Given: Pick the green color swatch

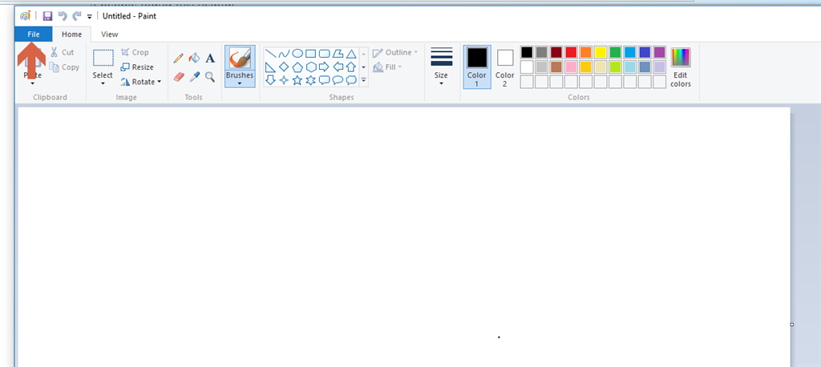Looking at the screenshot, I should coord(615,52).
